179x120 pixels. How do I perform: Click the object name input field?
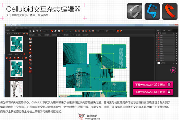tap(40, 35)
